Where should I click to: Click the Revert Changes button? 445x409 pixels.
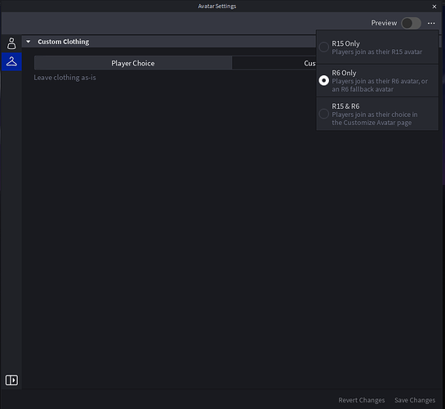(361, 400)
